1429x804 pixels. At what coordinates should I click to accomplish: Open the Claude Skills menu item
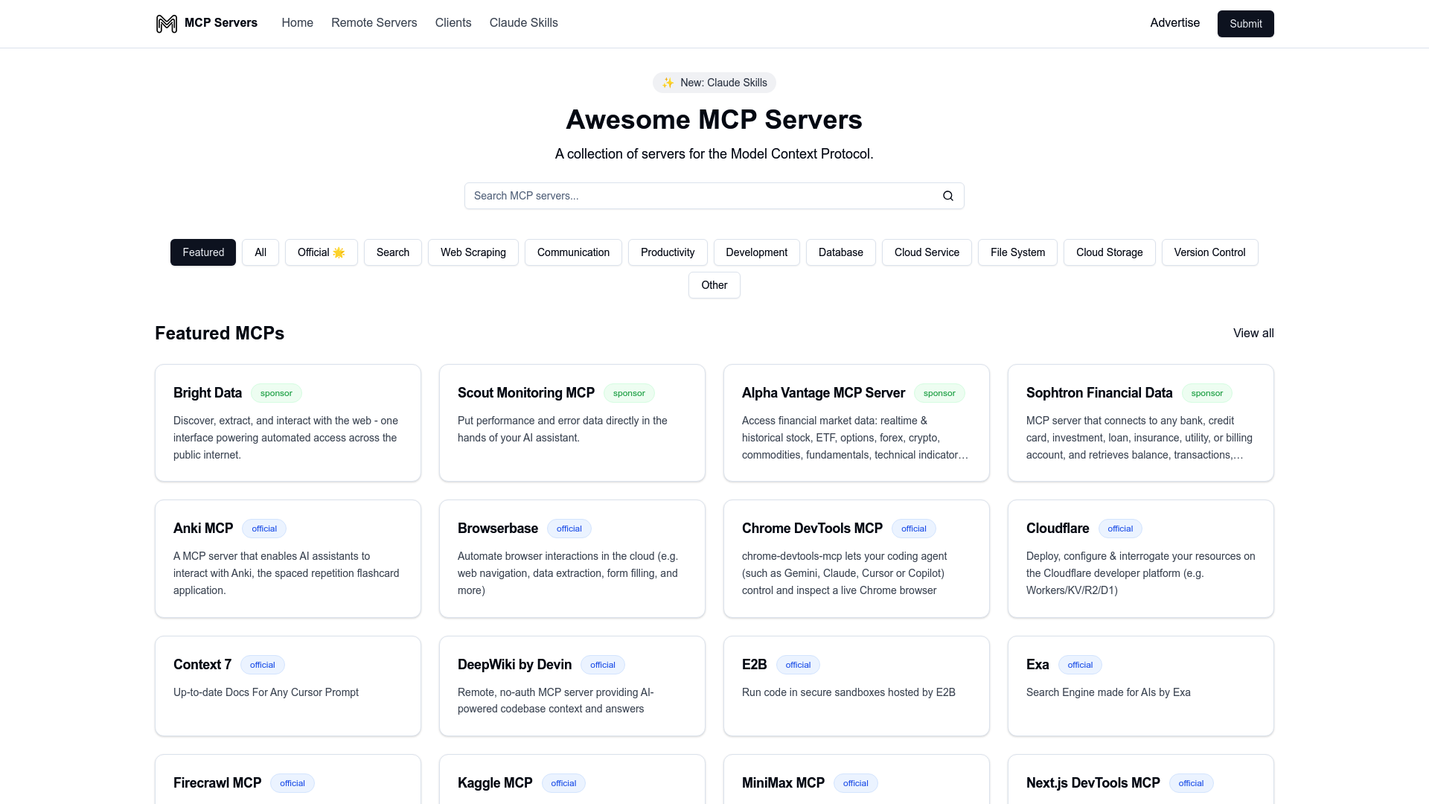click(523, 23)
